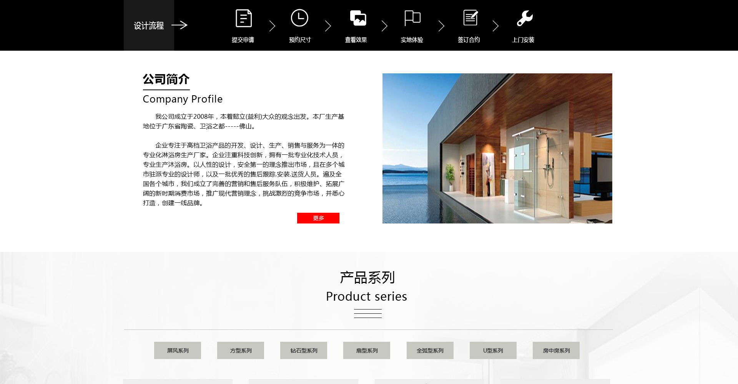The image size is (738, 384).
Task: Open the 房中房系列 category
Action: pos(556,351)
